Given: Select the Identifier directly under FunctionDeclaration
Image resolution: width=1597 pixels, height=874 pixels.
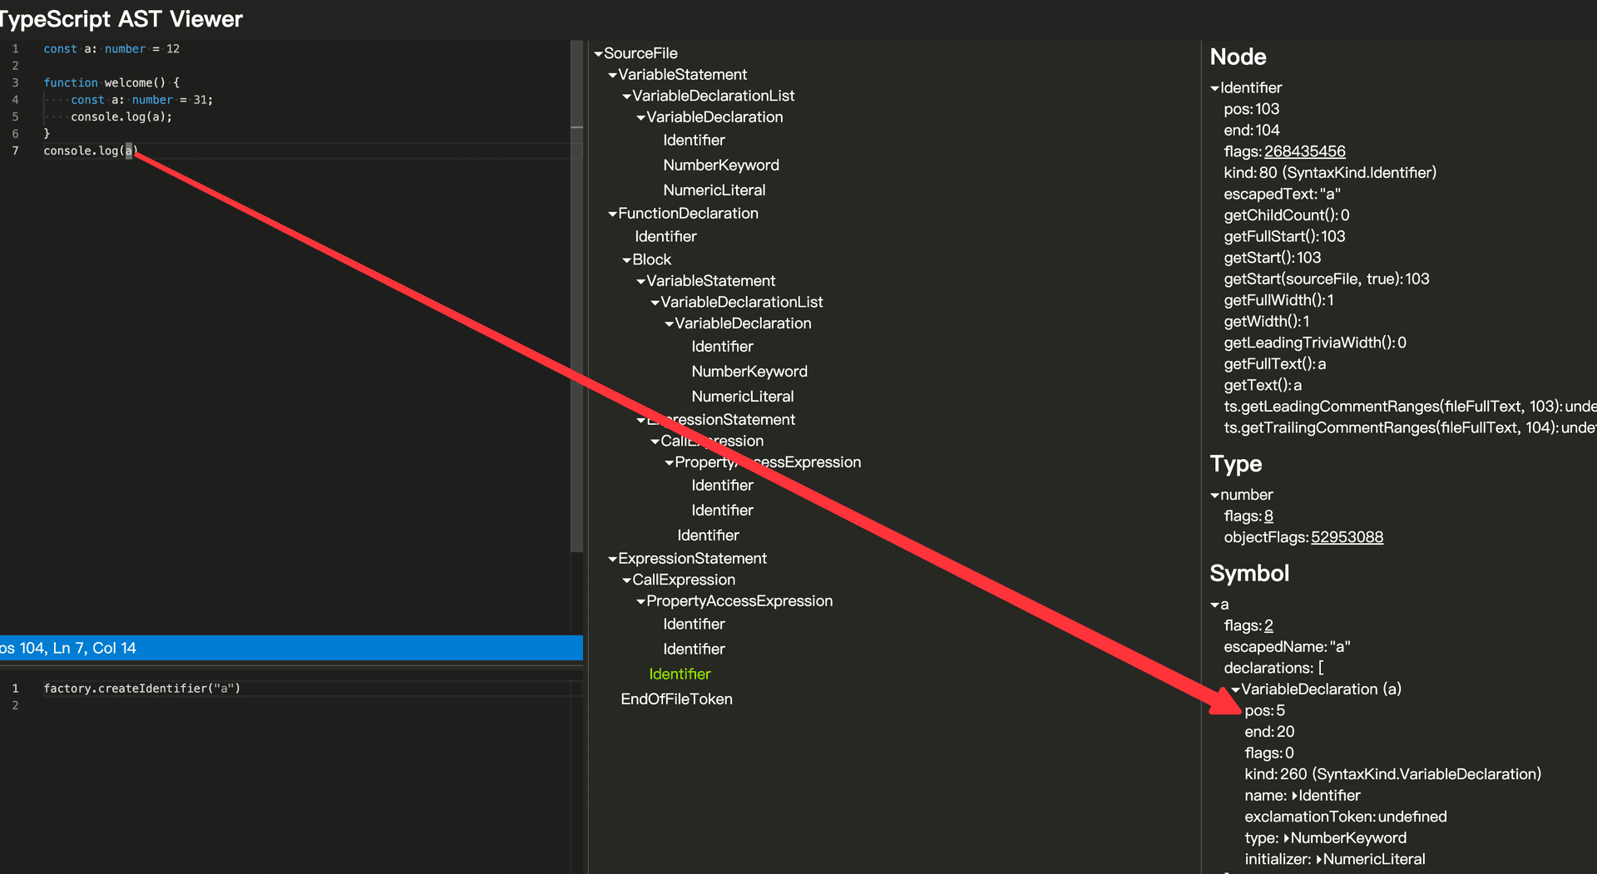Looking at the screenshot, I should pyautogui.click(x=665, y=237).
